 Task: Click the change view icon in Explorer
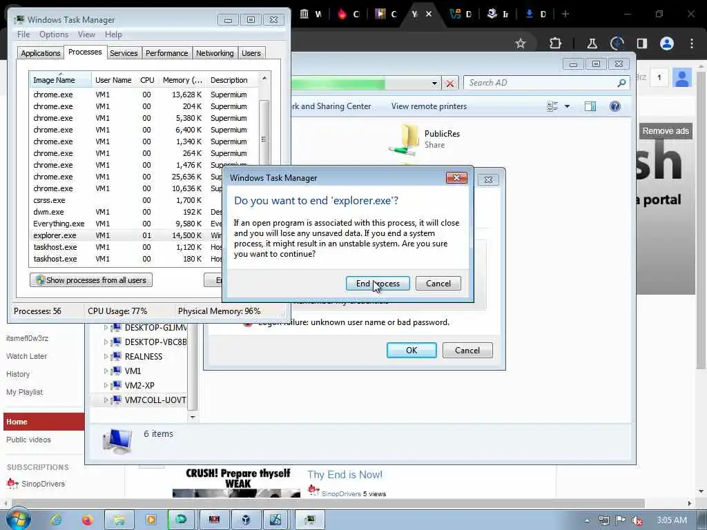click(552, 106)
